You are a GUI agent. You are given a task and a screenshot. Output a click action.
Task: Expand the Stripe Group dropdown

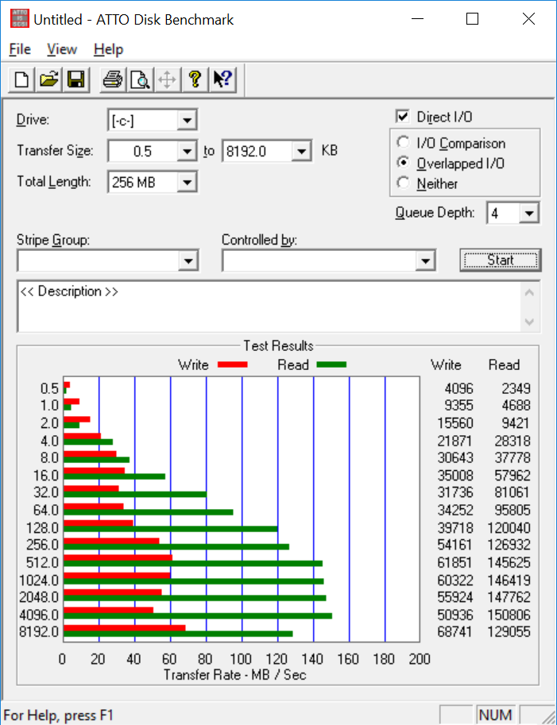pyautogui.click(x=188, y=260)
